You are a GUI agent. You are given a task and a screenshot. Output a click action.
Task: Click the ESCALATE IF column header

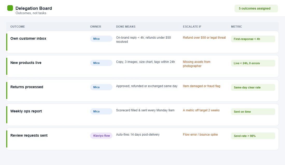(192, 27)
